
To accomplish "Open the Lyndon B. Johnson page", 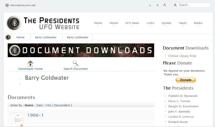I will (x=181, y=117).
